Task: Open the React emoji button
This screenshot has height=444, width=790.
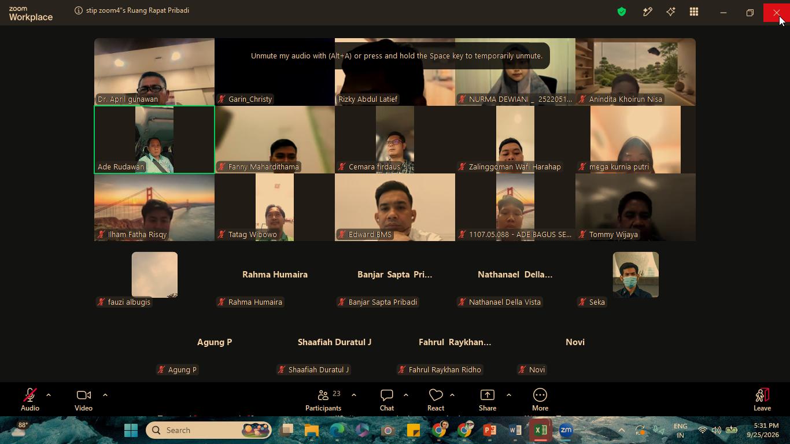Action: [435, 399]
